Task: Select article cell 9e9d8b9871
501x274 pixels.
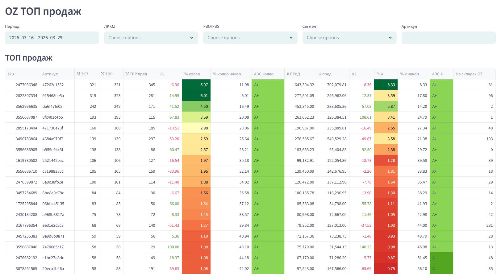Action: 57,236
